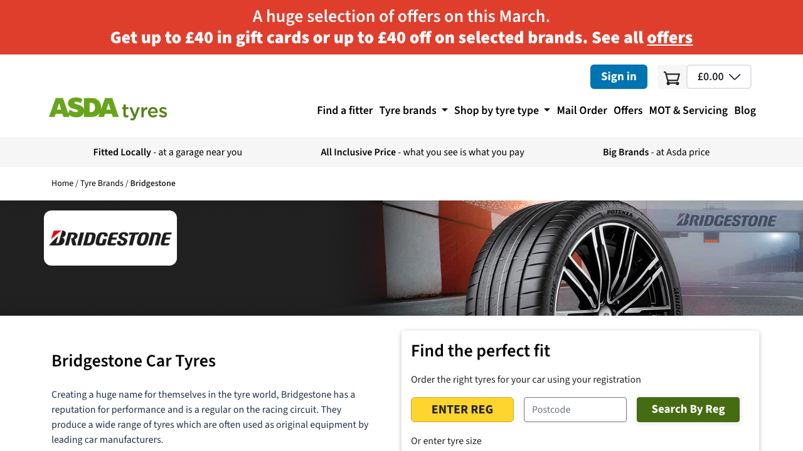Navigate to Home via the breadcrumb
This screenshot has width=803, height=451.
62,183
